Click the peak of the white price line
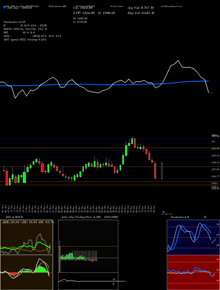The image size is (220, 290). 178,61
